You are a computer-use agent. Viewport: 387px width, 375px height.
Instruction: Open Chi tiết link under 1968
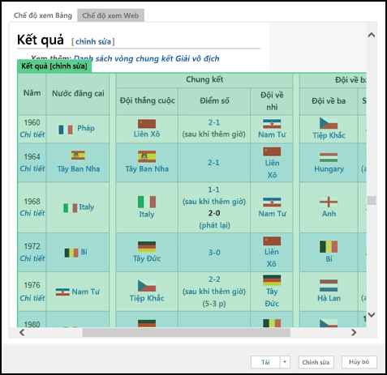[32, 213]
